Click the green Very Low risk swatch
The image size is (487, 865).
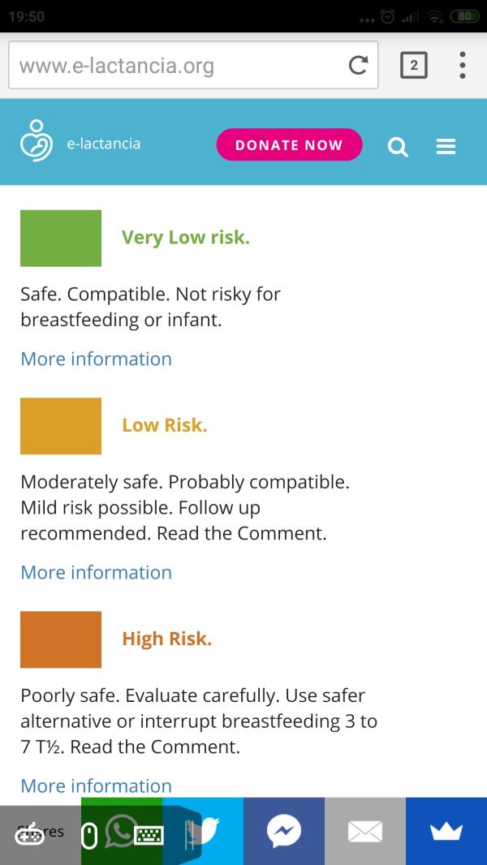61,238
